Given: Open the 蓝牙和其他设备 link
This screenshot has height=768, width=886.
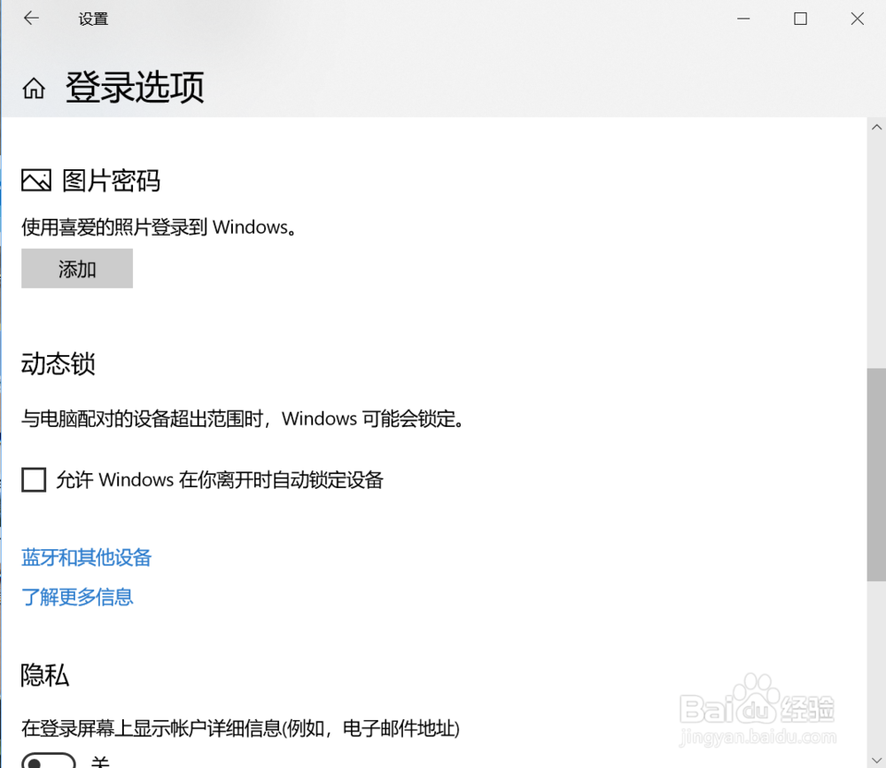Looking at the screenshot, I should (x=87, y=557).
